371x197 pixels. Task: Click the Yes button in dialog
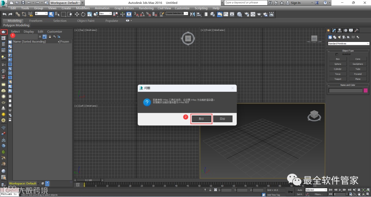(201, 119)
